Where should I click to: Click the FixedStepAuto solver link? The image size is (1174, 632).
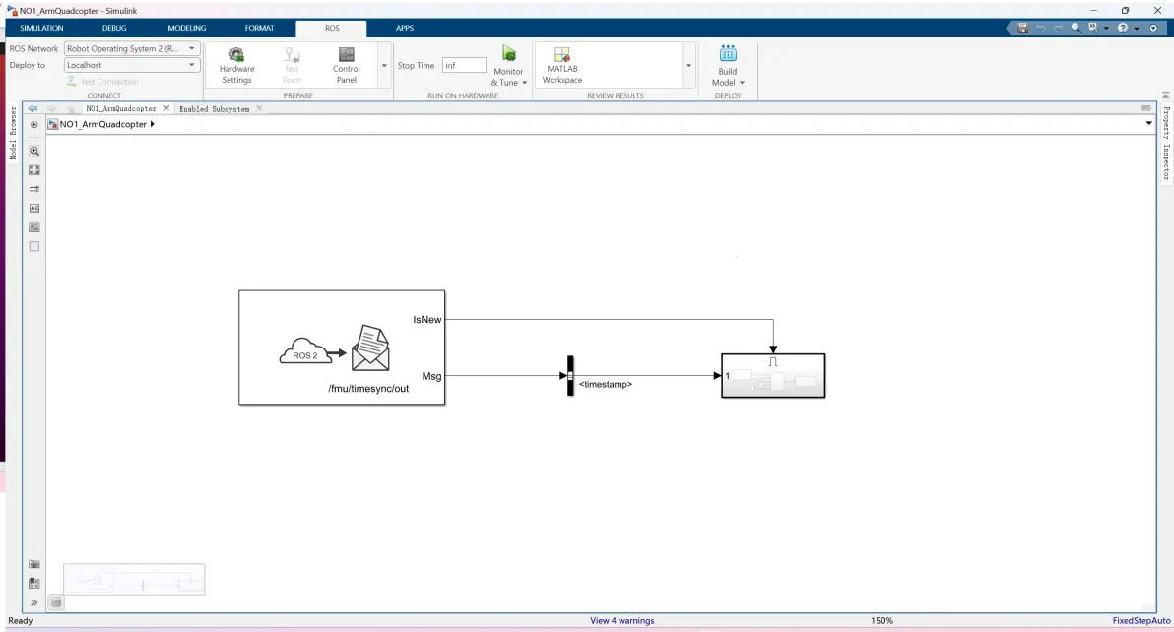pos(1141,621)
